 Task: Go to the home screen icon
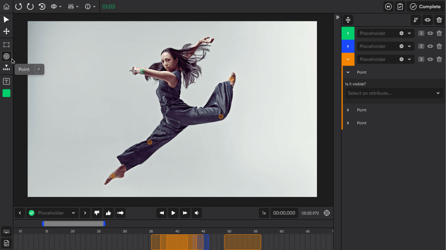point(6,7)
